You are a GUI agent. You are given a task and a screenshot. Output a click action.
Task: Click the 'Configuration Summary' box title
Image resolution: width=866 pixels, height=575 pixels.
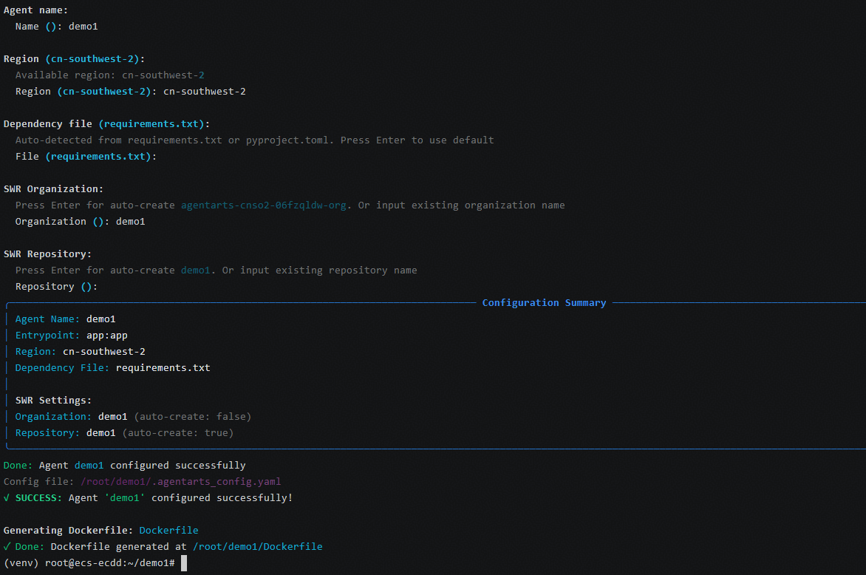pos(544,303)
